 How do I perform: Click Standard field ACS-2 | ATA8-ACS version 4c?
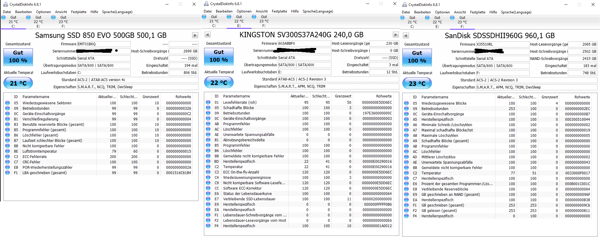click(138, 80)
